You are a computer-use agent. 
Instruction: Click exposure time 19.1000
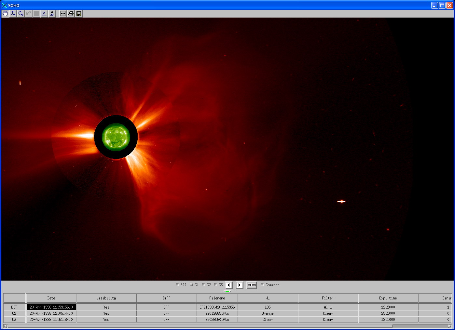point(388,320)
